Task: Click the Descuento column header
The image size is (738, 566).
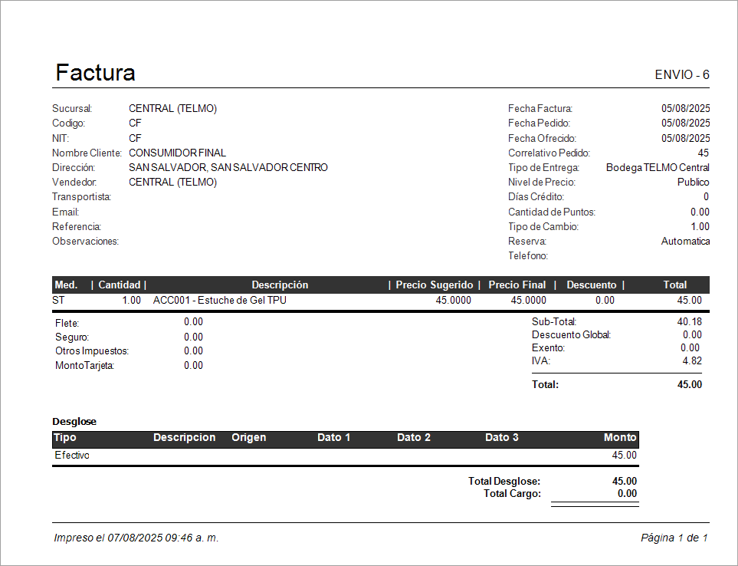Action: coord(591,285)
